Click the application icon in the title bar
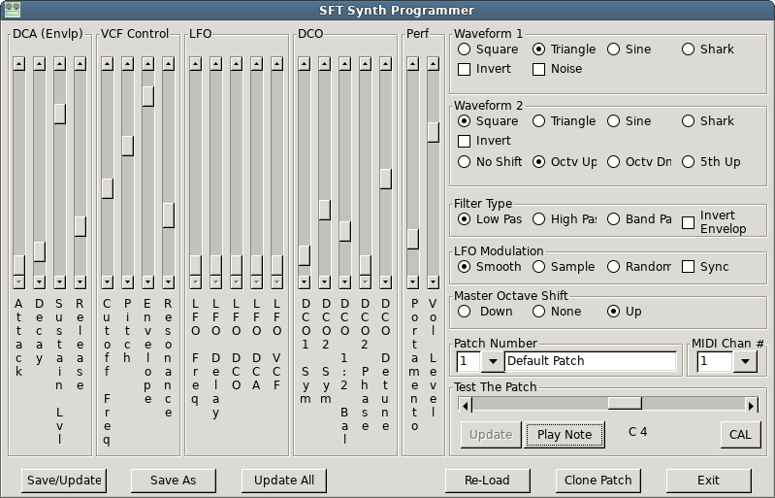The image size is (775, 498). [x=12, y=11]
